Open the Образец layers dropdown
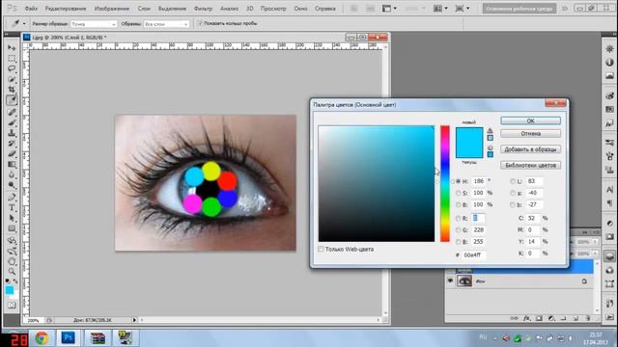Viewport: 618px width, 347px height. [x=166, y=24]
